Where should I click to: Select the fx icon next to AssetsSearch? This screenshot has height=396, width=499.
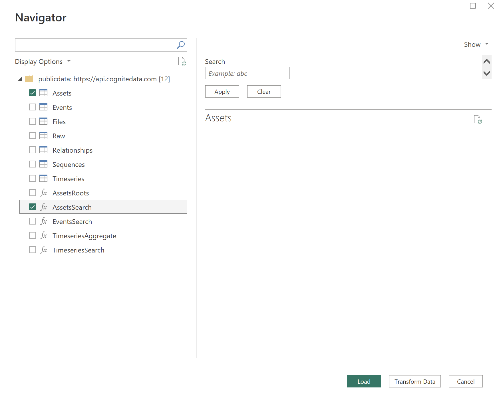pyautogui.click(x=43, y=207)
